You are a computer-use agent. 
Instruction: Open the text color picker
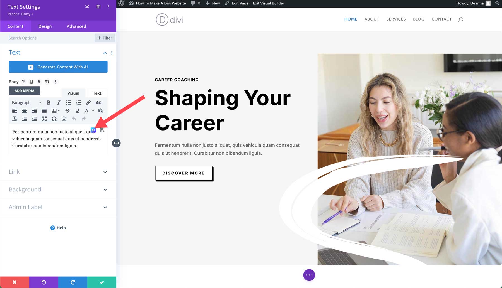tap(86, 111)
